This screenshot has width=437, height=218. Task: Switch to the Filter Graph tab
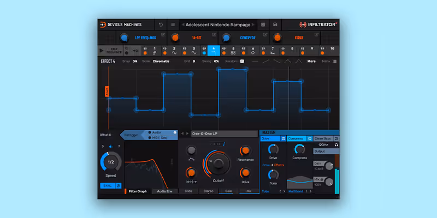pos(138,191)
